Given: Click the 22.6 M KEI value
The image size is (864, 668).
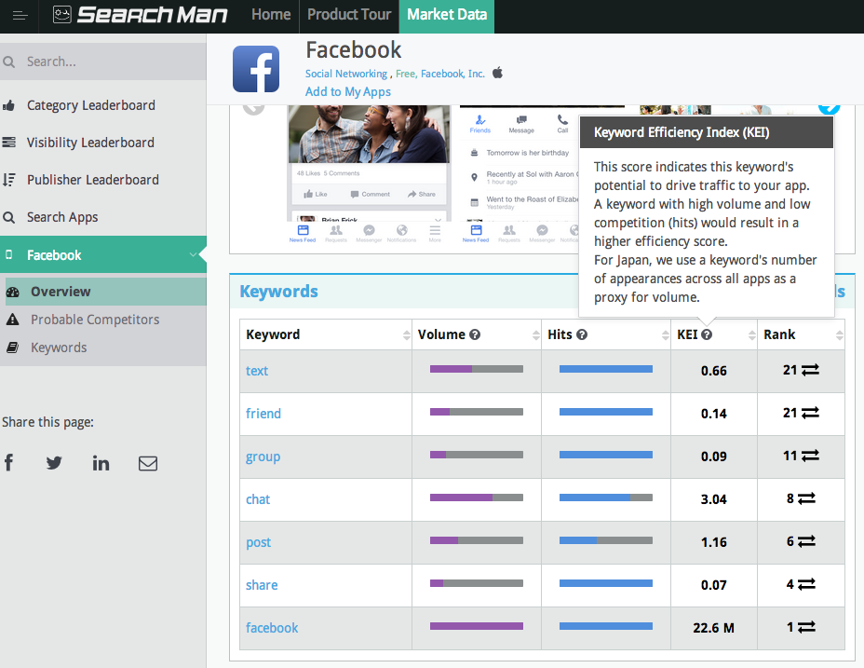Looking at the screenshot, I should click(713, 628).
